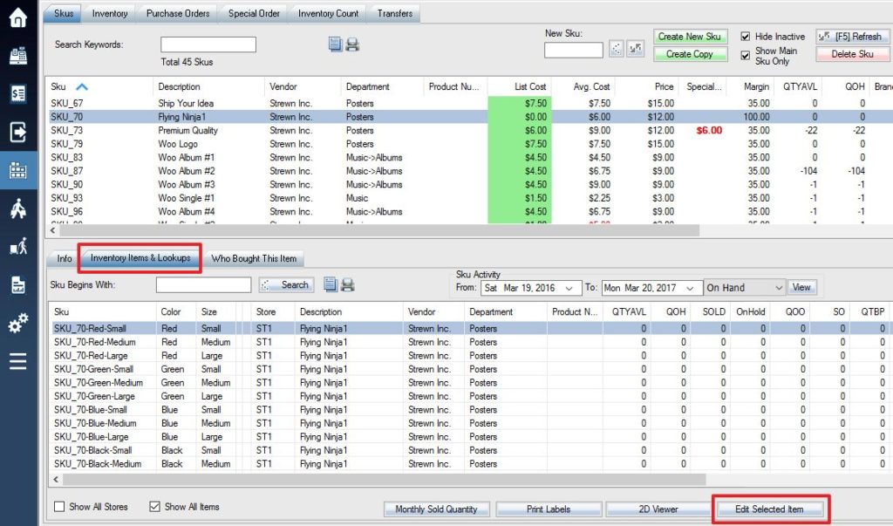Click the print icon next to Search Keywords

tap(353, 44)
